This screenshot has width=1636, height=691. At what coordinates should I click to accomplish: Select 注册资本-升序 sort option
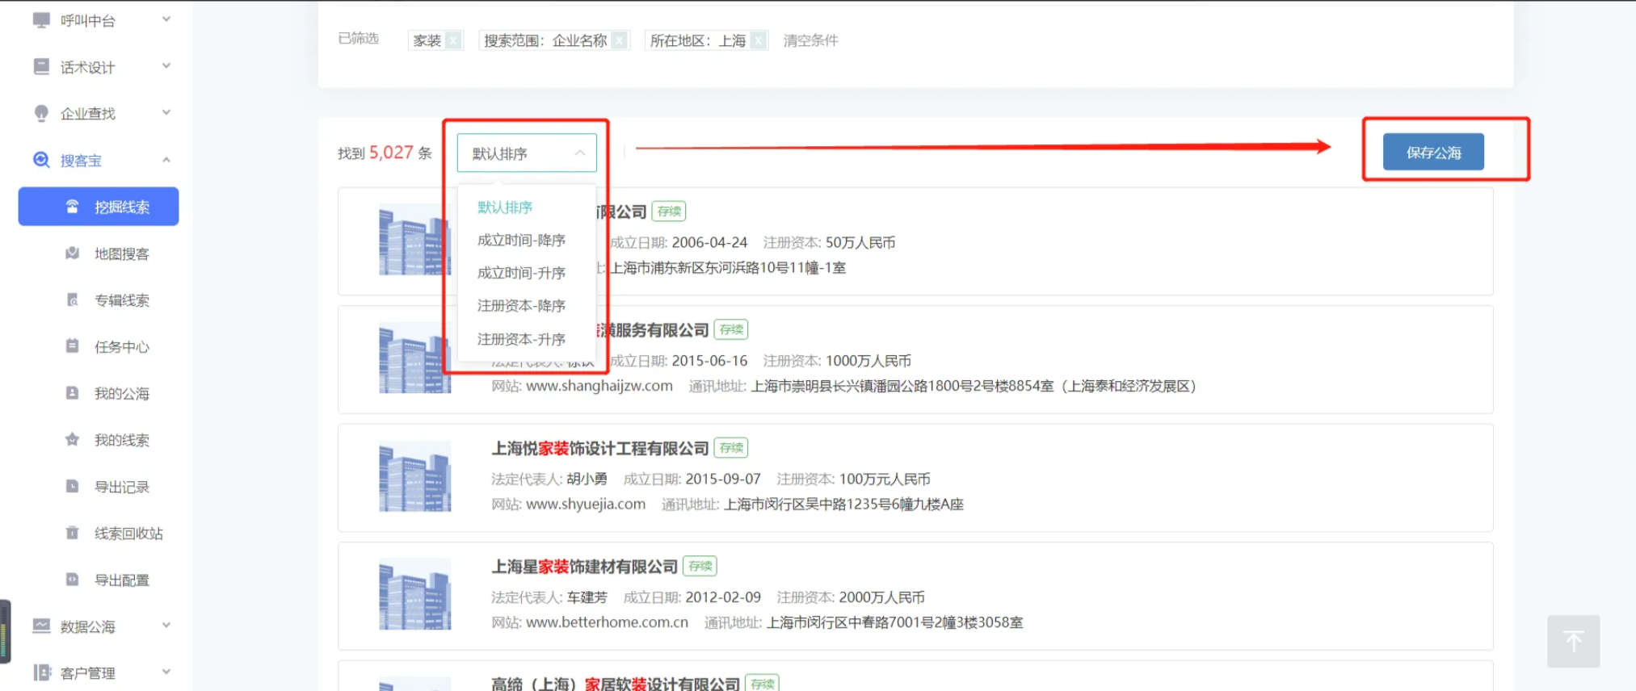521,339
